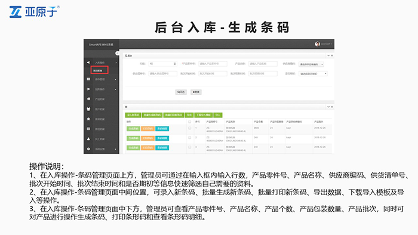The image size is (418, 235).
Task: Check the checkbox for row 3
Action: (x=190, y=147)
